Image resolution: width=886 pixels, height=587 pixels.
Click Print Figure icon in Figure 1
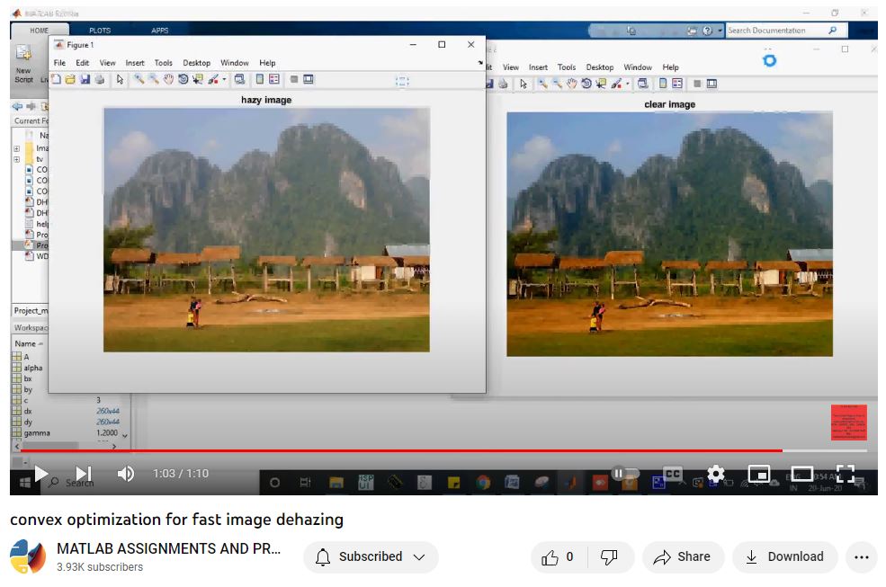coord(100,80)
